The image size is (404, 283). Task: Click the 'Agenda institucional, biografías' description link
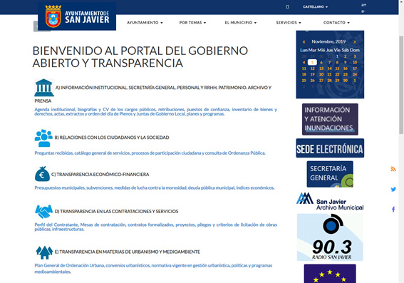click(x=155, y=112)
